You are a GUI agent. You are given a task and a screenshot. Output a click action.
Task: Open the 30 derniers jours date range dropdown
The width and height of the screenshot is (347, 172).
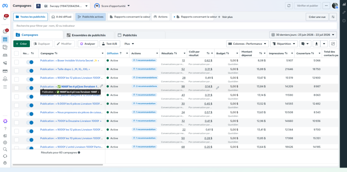point(303,35)
